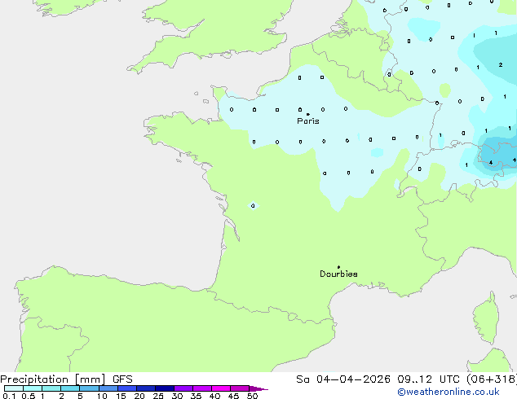
Task: Click the '2' precipitation value in Germany
Action: pyautogui.click(x=501, y=65)
